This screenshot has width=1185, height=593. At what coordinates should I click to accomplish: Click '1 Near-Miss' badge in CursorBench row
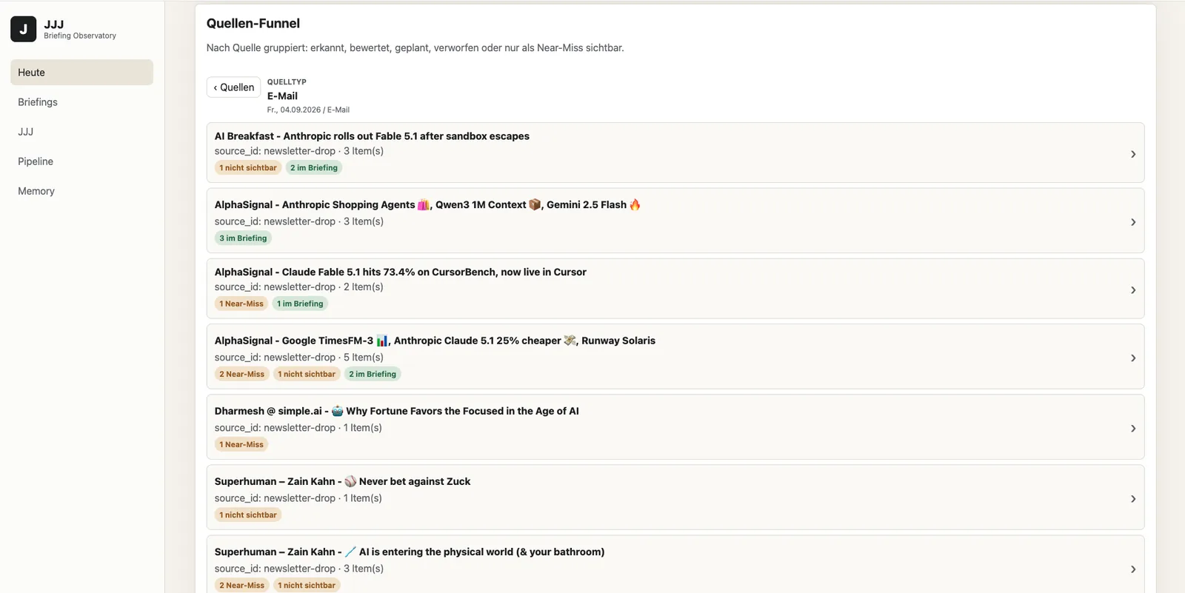(241, 304)
